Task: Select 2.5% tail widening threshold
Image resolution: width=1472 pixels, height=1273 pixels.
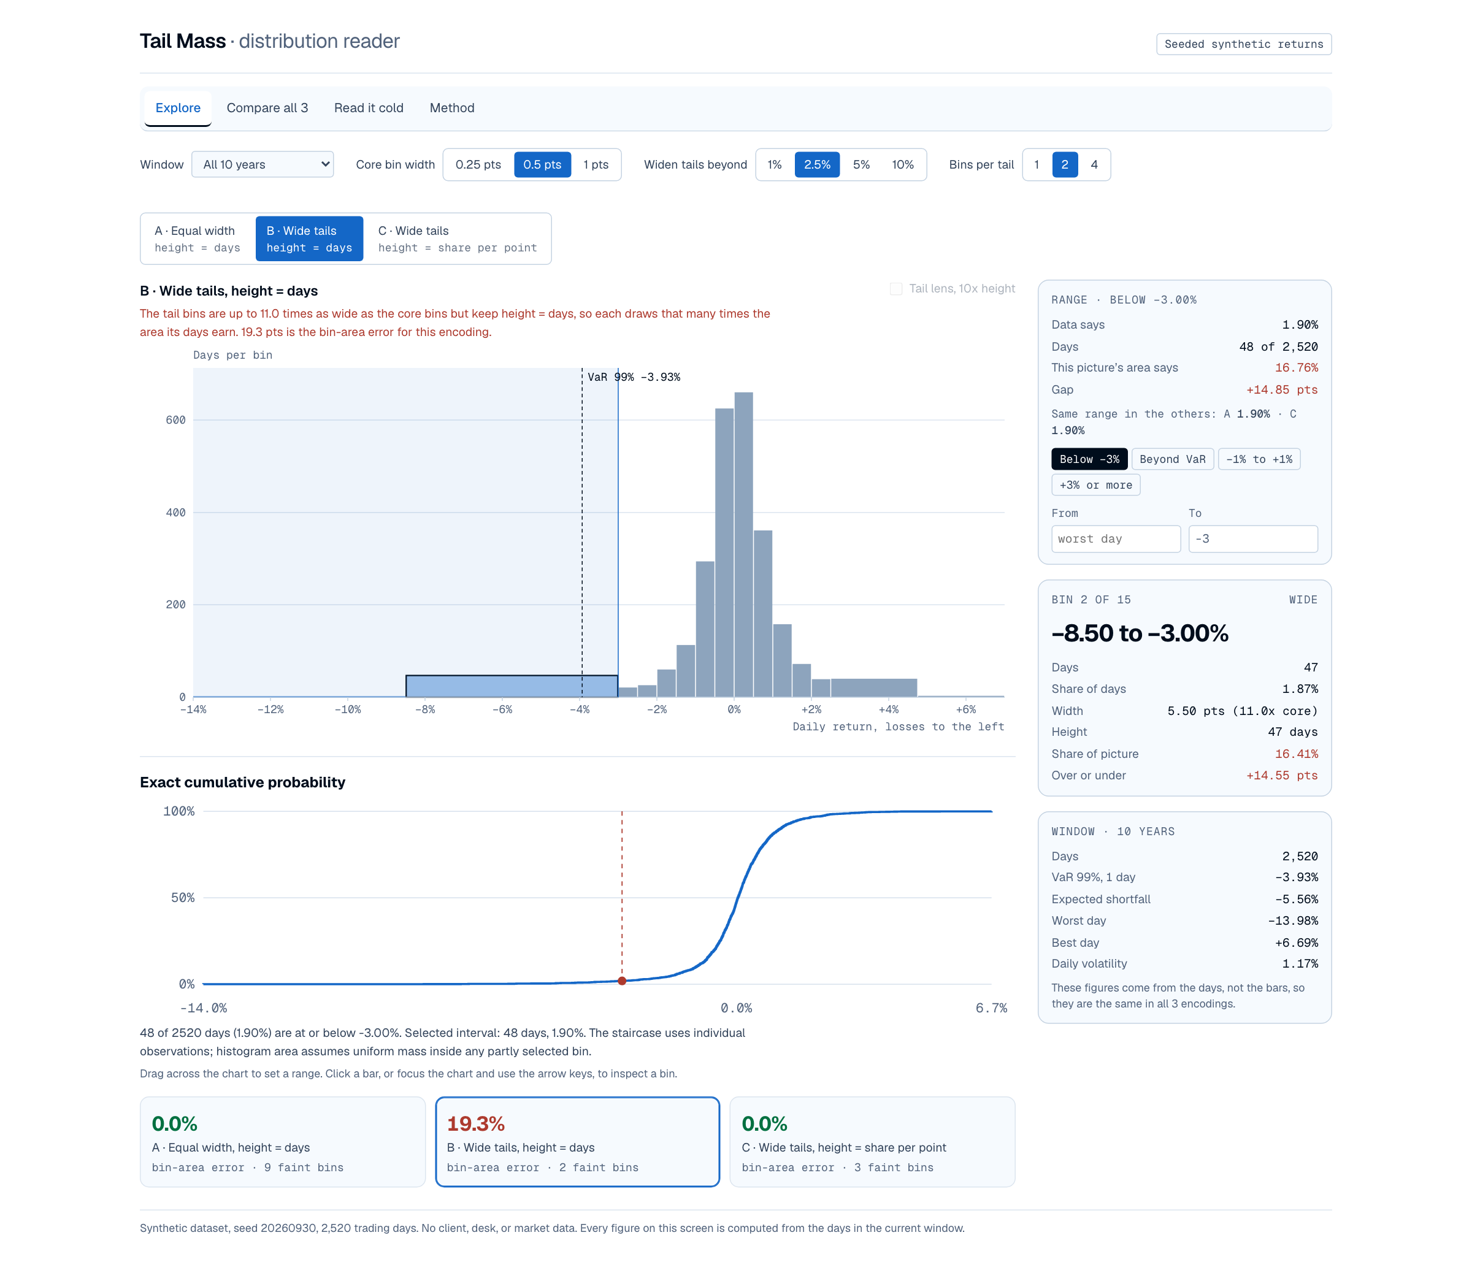Action: coord(817,165)
